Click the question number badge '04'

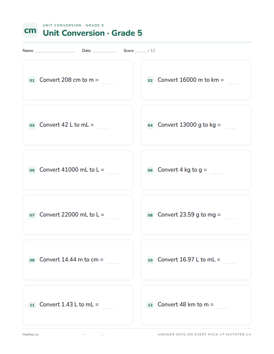[150, 125]
